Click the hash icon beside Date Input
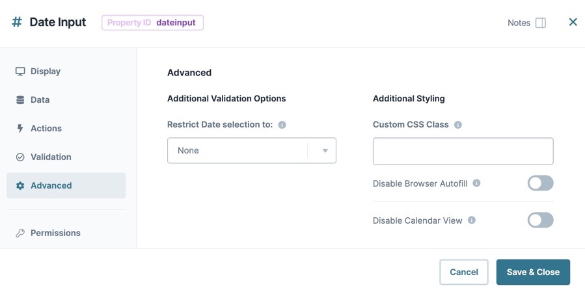Image resolution: width=585 pixels, height=292 pixels. pyautogui.click(x=17, y=22)
